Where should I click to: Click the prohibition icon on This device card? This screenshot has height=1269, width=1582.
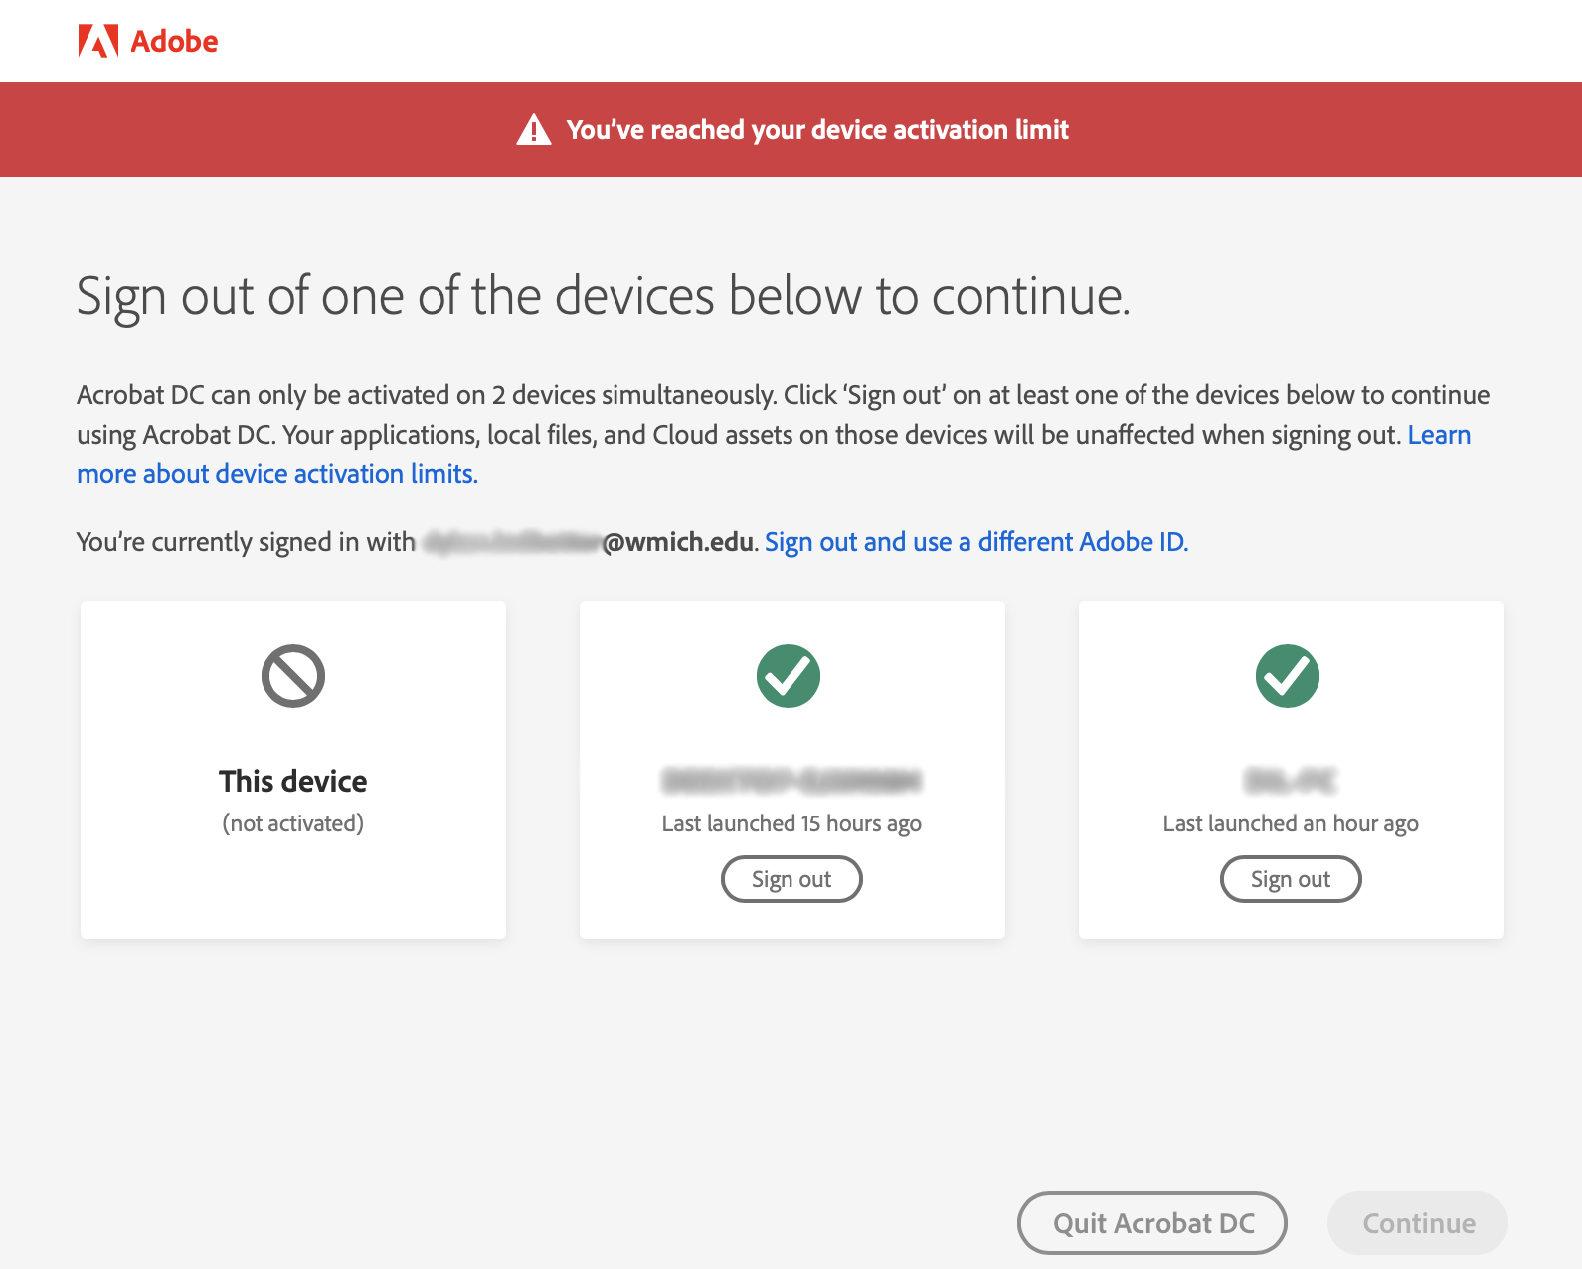[x=292, y=676]
